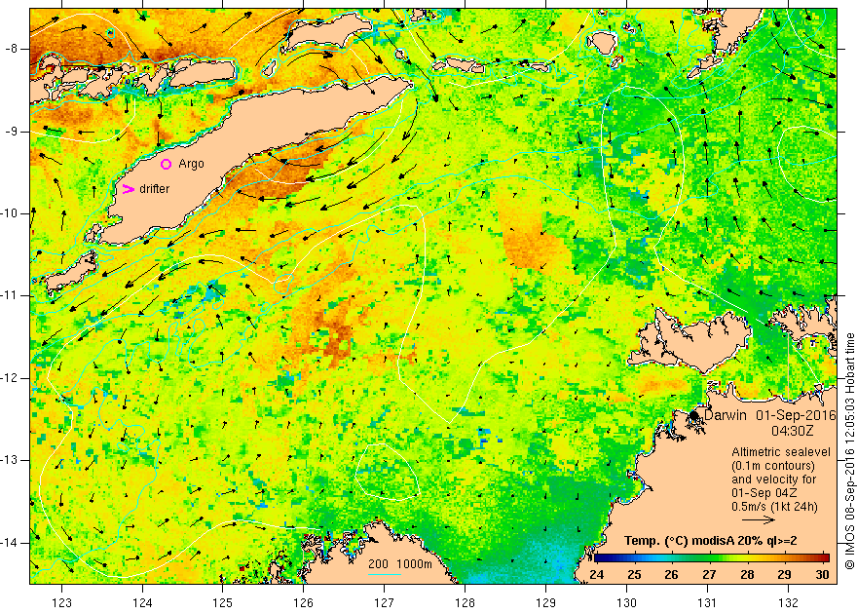Click color bar label '25'
Screen dimensions: 857x614
click(634, 575)
